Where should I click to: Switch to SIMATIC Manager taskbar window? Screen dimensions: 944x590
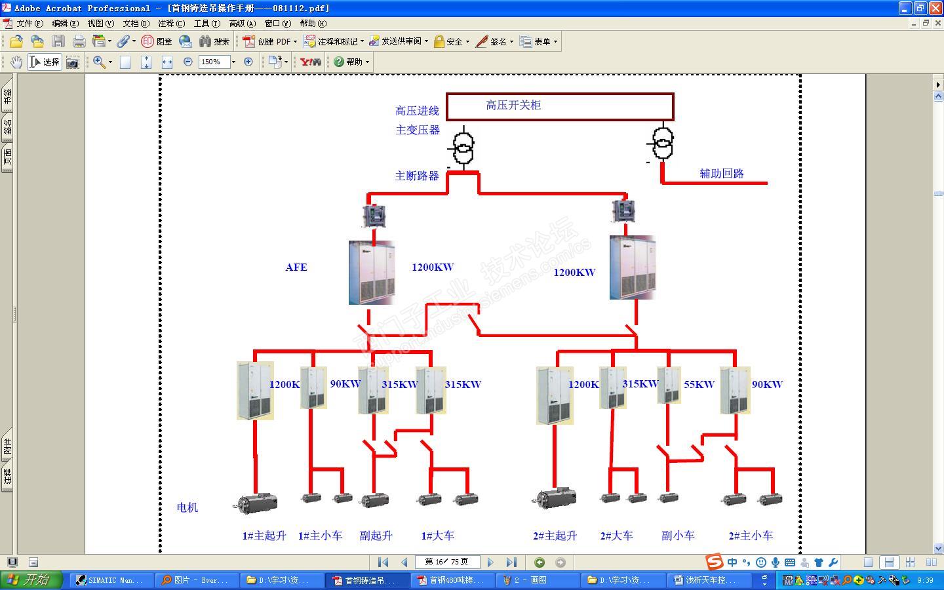[110, 580]
